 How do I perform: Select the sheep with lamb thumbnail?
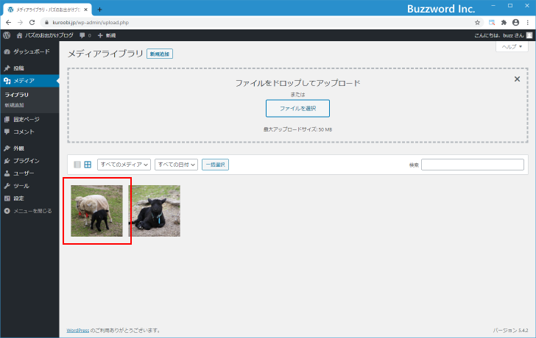click(96, 211)
